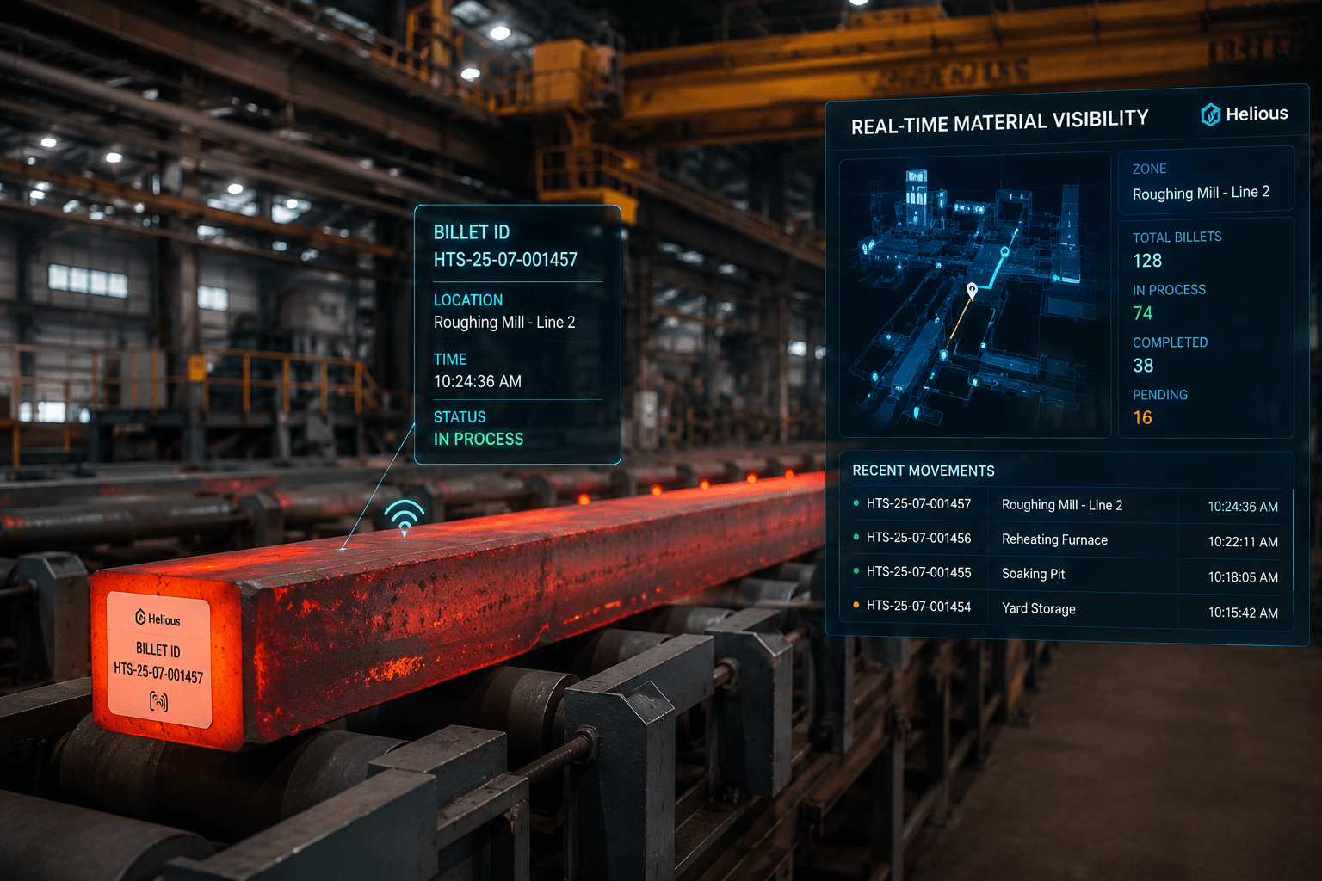
Task: Click timestamp 10:24:36 AM in movements table
Action: [1243, 507]
